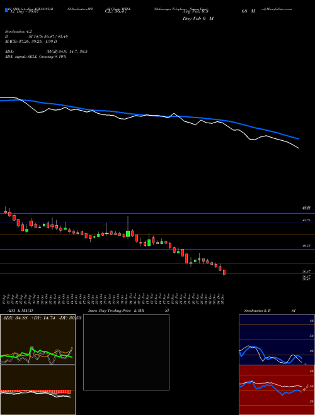
Task: Click the blue SMA legend square
Action: [x=6, y=10]
